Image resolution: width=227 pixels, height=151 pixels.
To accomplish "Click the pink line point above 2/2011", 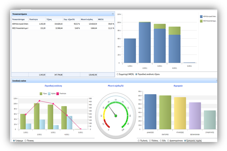I will click(x=40, y=101).
